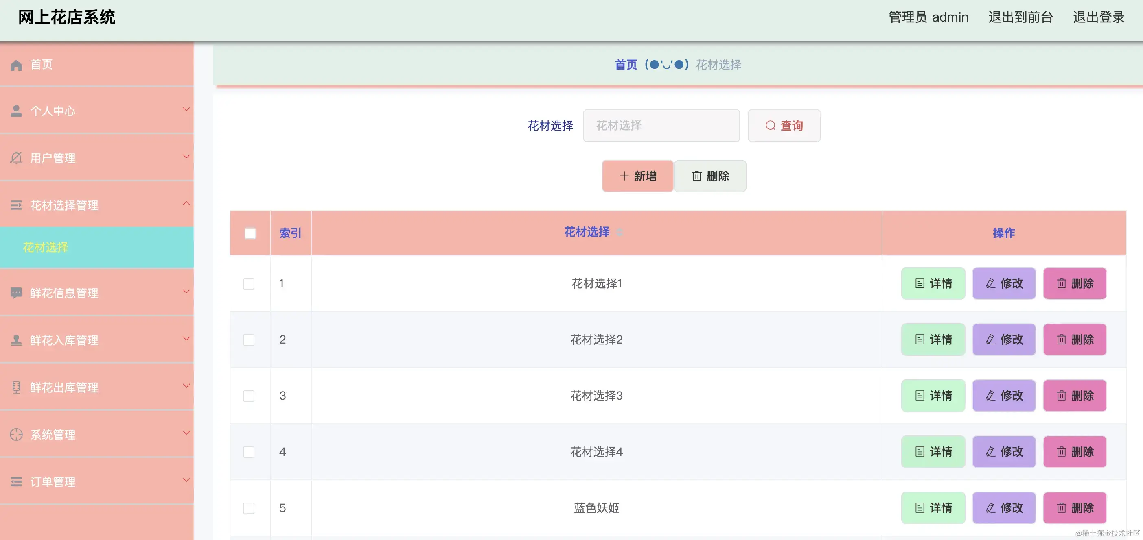
Task: Click the 退出登录 link in the header
Action: pos(1098,17)
